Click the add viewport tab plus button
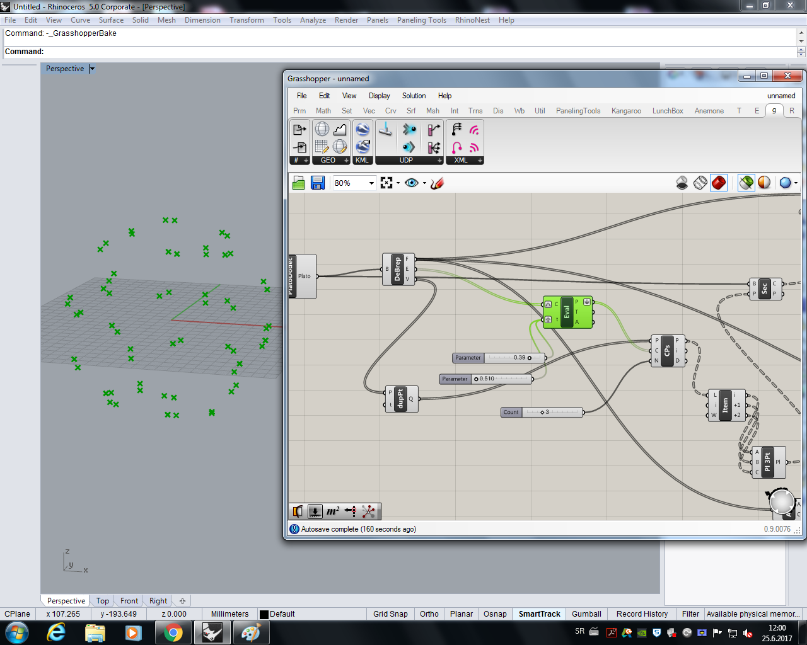The height and width of the screenshot is (645, 807). click(182, 601)
